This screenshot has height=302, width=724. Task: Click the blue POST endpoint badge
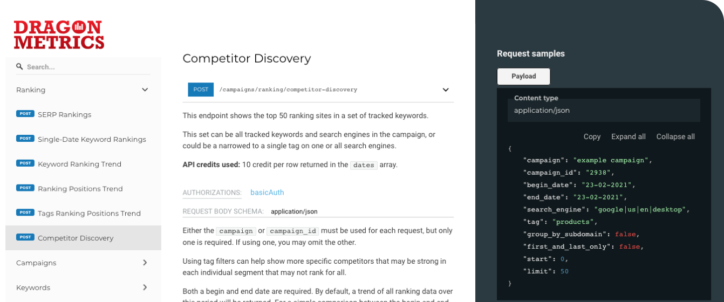201,90
